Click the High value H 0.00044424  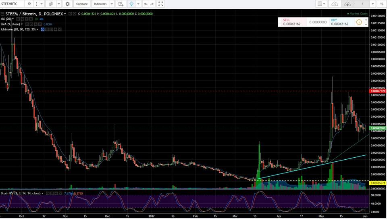[106, 14]
